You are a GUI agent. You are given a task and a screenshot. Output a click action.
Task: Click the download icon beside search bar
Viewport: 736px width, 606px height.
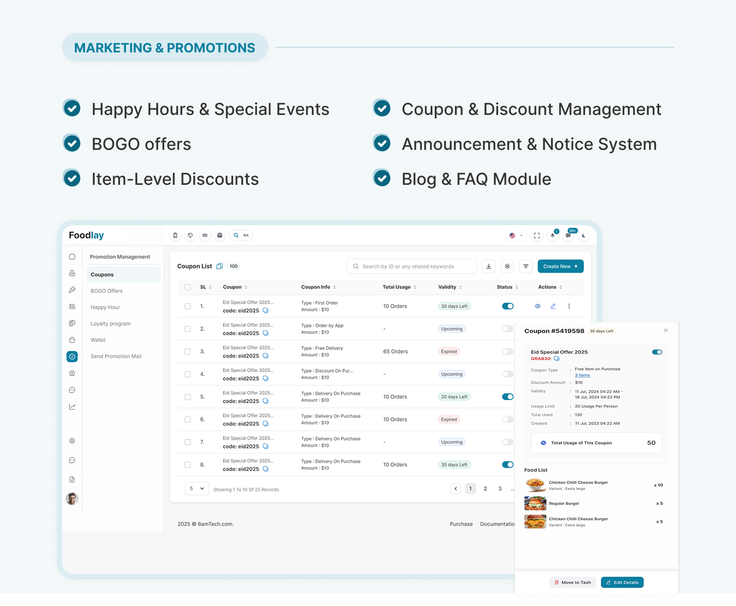[x=489, y=266]
